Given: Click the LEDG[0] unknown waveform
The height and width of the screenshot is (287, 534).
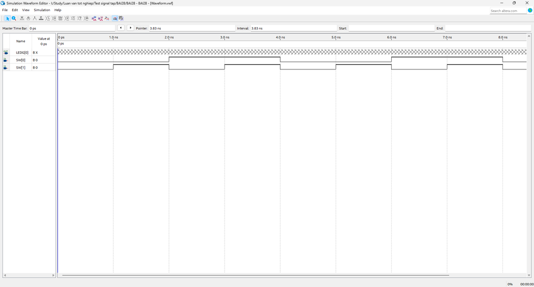Looking at the screenshot, I should [292, 52].
